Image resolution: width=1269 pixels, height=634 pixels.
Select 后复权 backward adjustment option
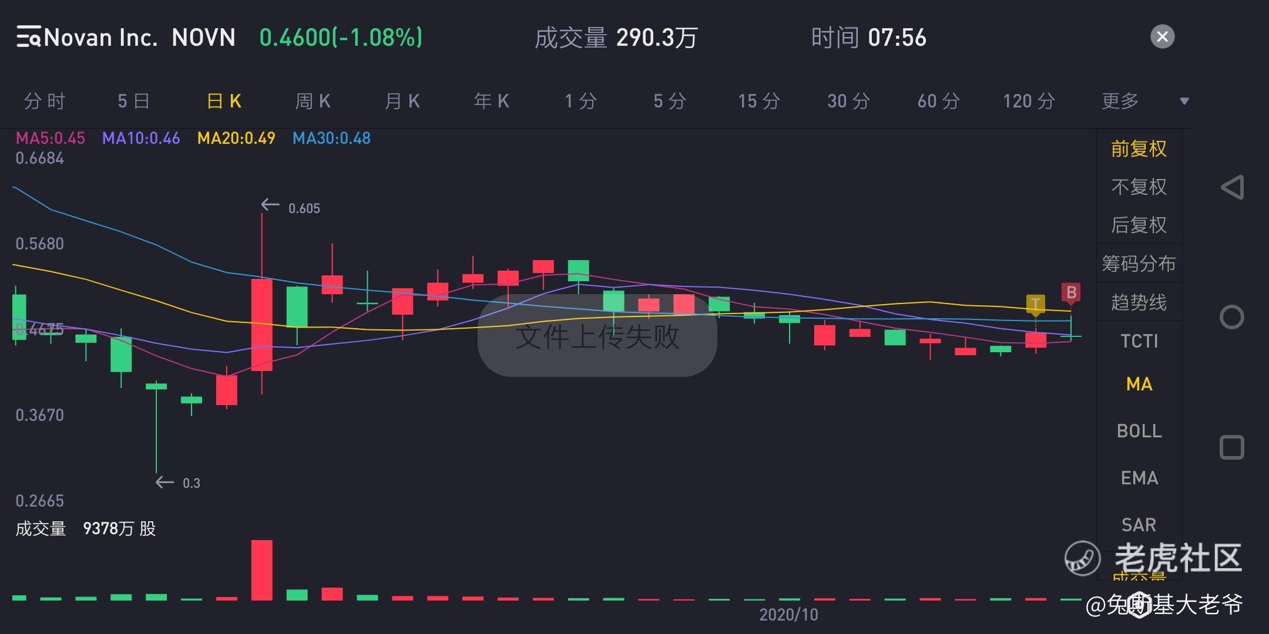pos(1139,225)
